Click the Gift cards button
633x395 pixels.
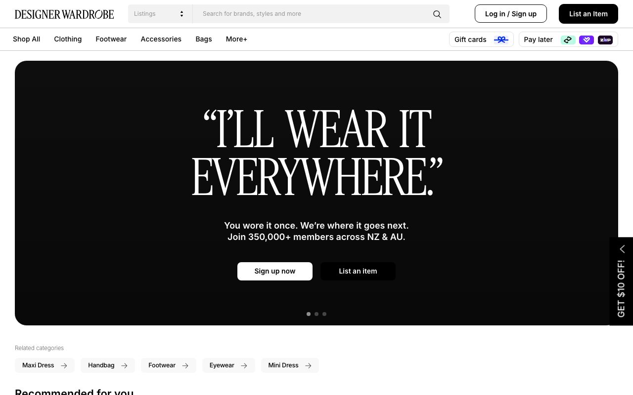point(481,39)
